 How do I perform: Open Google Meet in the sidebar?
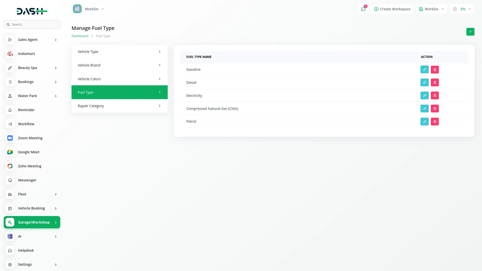click(x=29, y=152)
